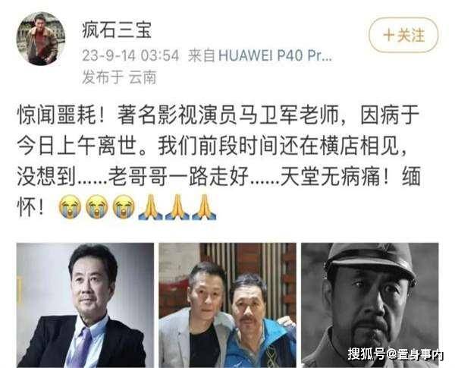This screenshot has width=455, height=368.
Task: Click post timestamp 23-9-14 03:54
Action: [130, 55]
